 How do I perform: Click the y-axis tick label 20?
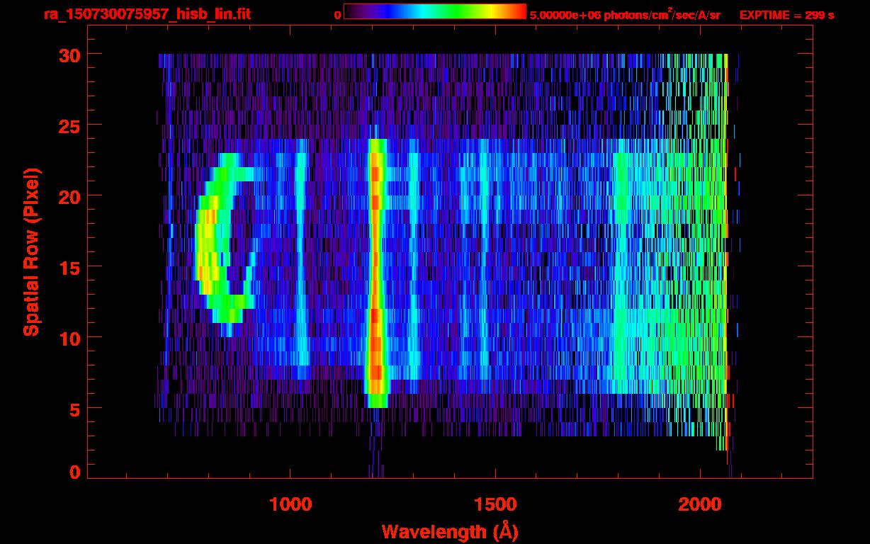68,196
